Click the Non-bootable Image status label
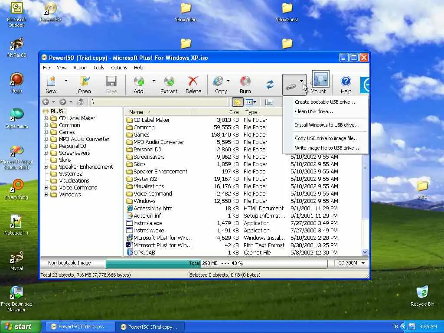 click(x=69, y=263)
